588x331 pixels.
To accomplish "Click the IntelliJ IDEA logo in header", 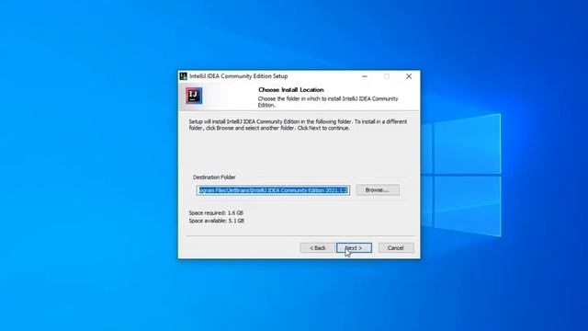I will click(194, 96).
